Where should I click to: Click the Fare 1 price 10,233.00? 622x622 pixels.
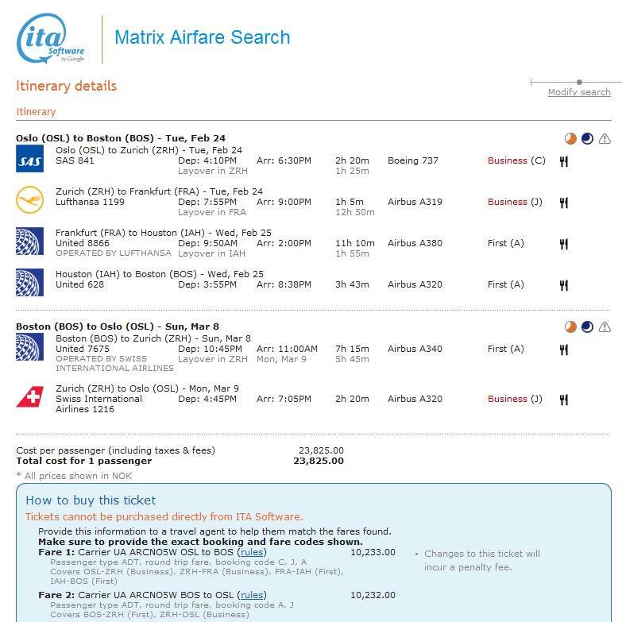373,552
